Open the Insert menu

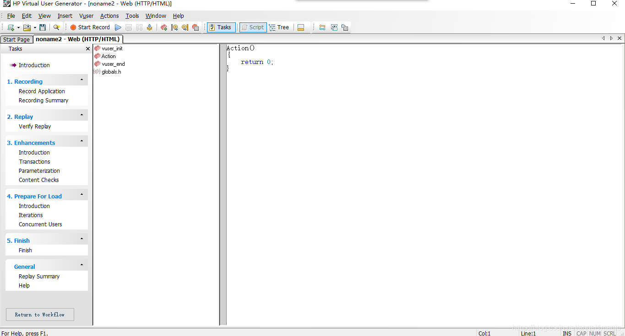point(65,16)
